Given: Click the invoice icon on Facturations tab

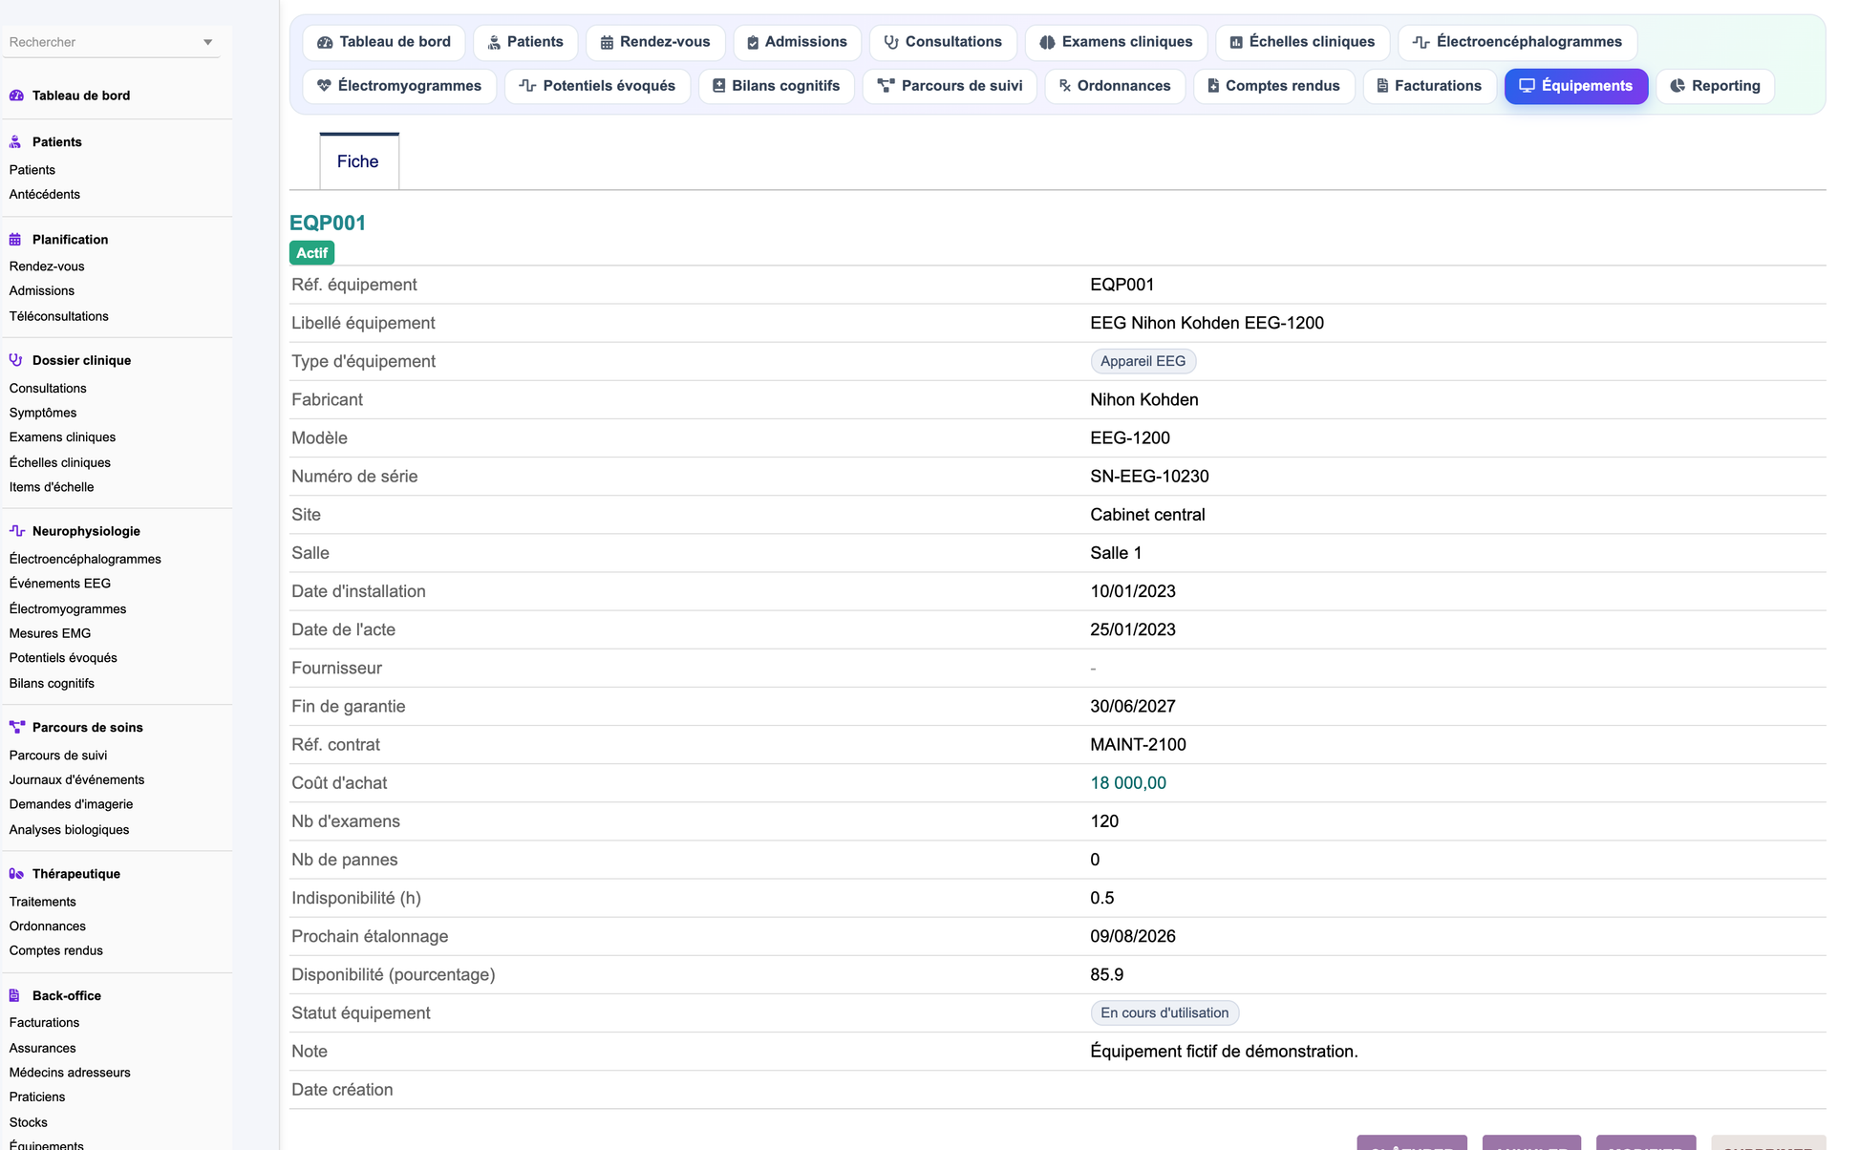Looking at the screenshot, I should pos(1382,86).
